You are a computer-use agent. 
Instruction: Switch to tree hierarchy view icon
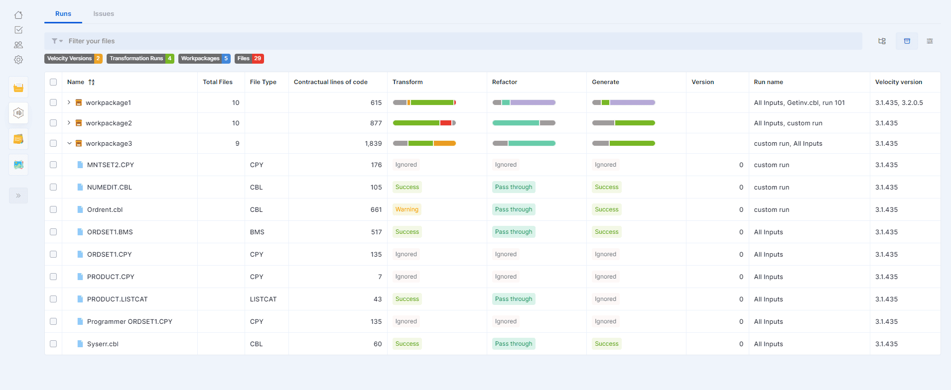point(882,41)
